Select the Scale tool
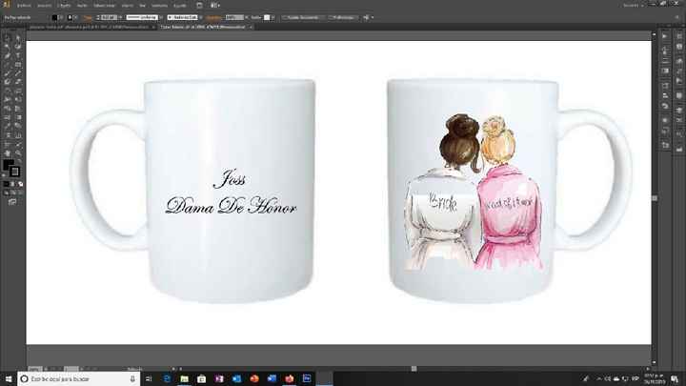This screenshot has height=386, width=686. pos(18,91)
